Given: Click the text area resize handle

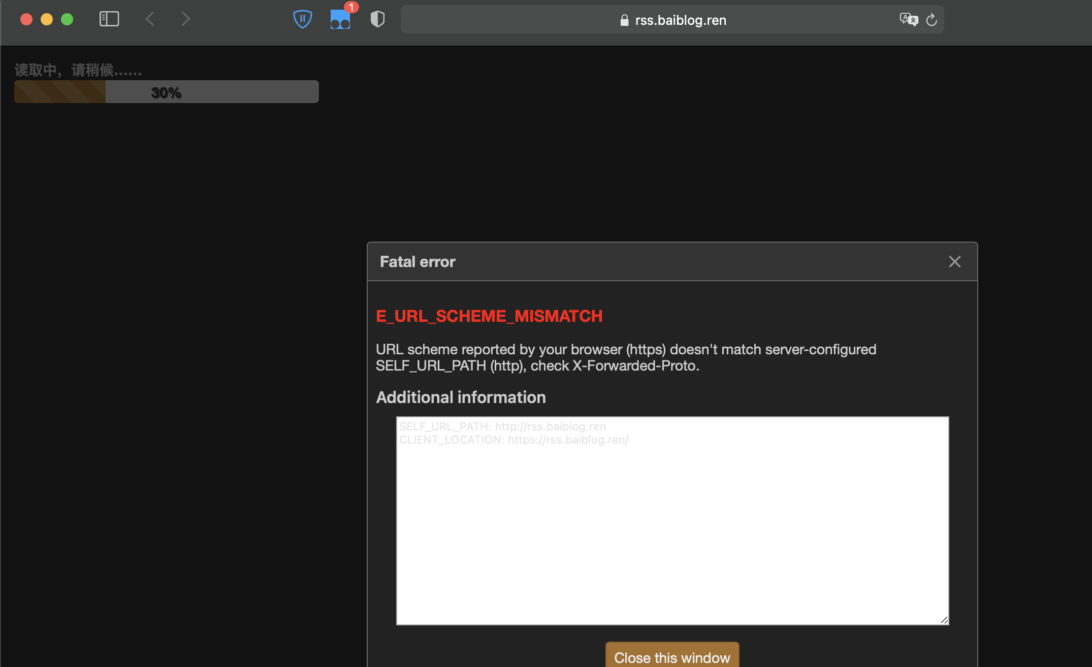Looking at the screenshot, I should coord(944,620).
